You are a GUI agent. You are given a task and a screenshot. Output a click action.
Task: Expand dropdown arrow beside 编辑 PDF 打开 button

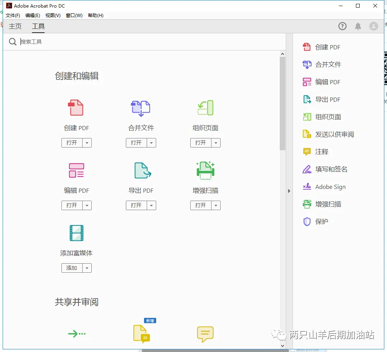point(87,205)
